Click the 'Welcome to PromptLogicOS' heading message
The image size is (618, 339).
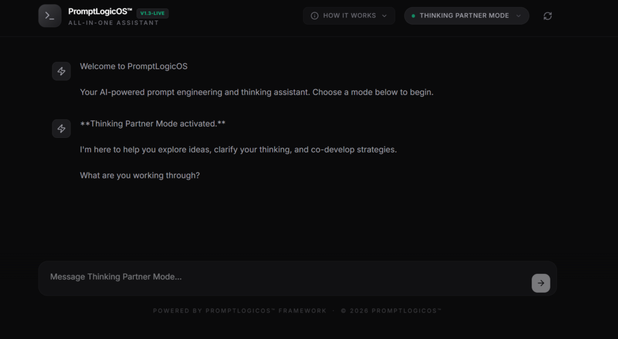pyautogui.click(x=133, y=66)
